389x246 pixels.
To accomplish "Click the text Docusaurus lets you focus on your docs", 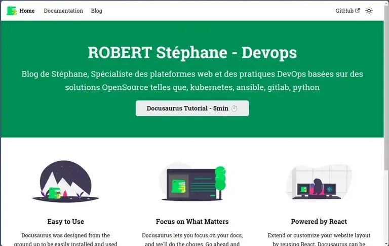I will pos(192,235).
